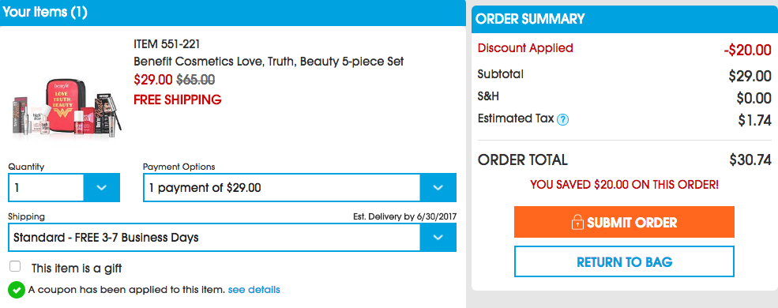
Task: Click the 'You saved $20.00' message
Action: tap(624, 185)
